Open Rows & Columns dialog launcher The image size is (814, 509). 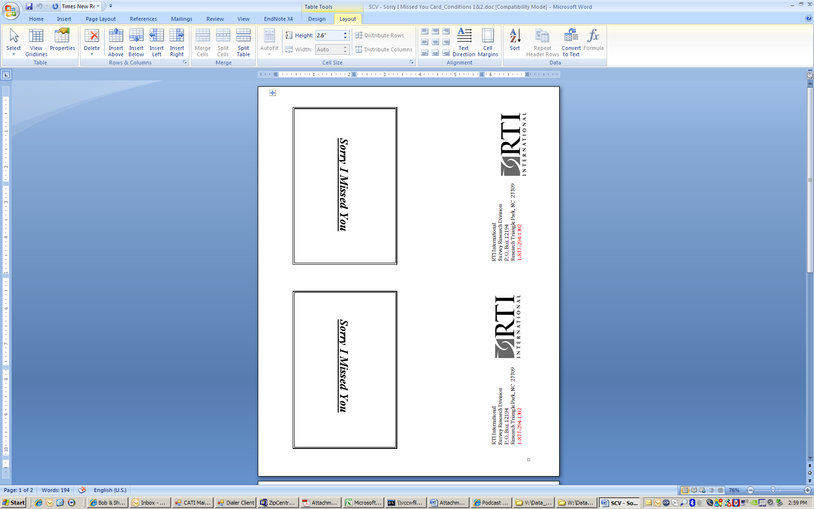[185, 63]
